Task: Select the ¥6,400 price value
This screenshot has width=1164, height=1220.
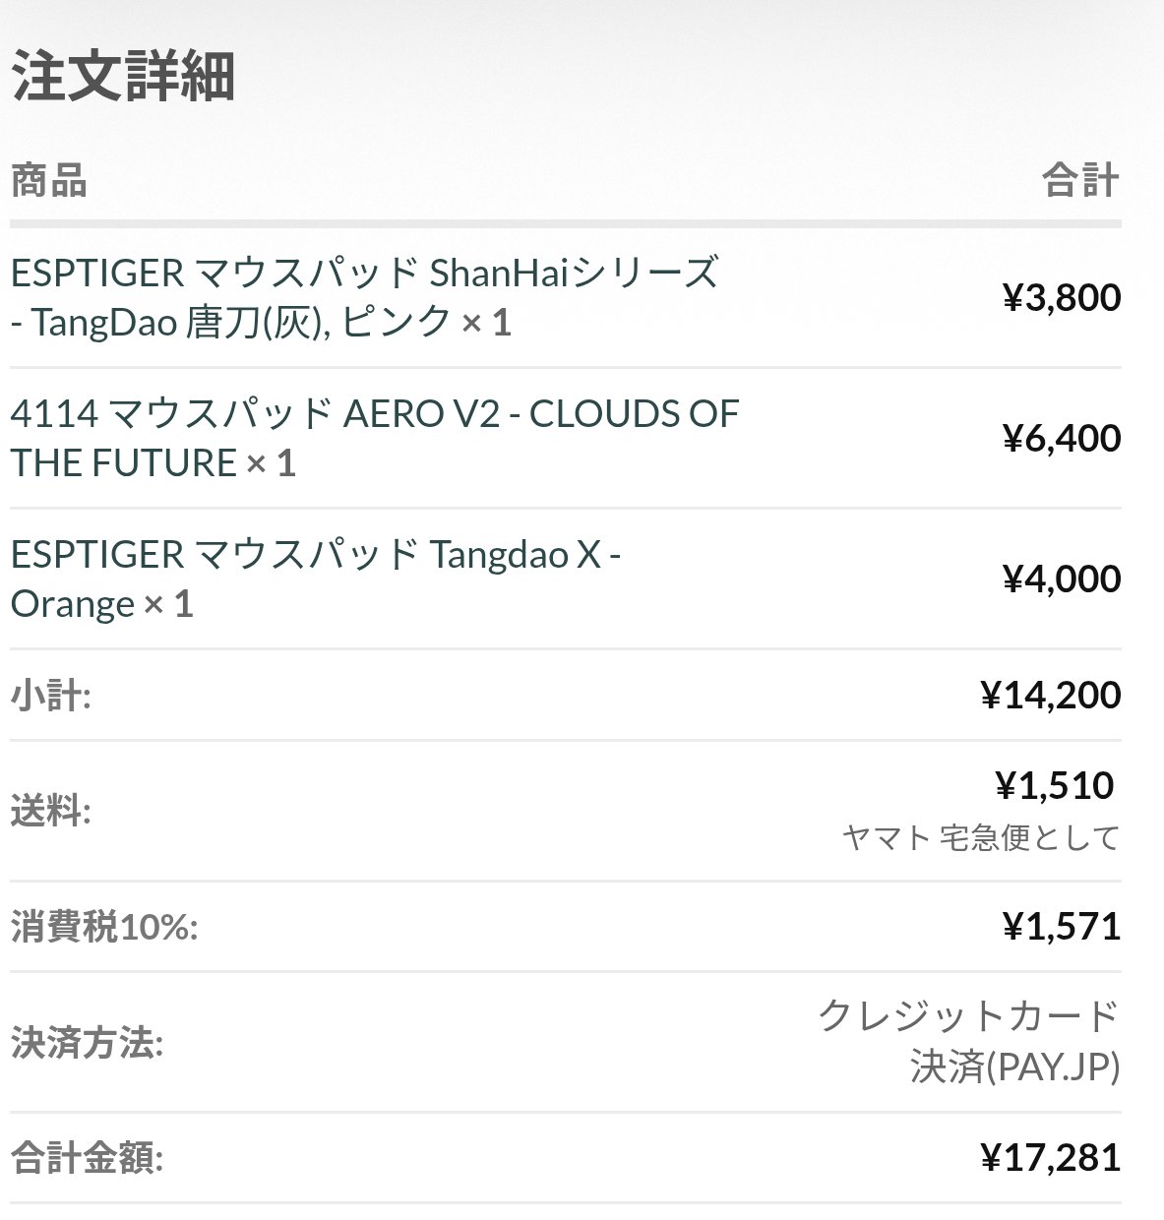Action: click(x=1061, y=438)
